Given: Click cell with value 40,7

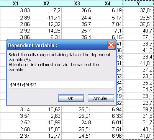Looking at the screenshot, I should point(138,31).
